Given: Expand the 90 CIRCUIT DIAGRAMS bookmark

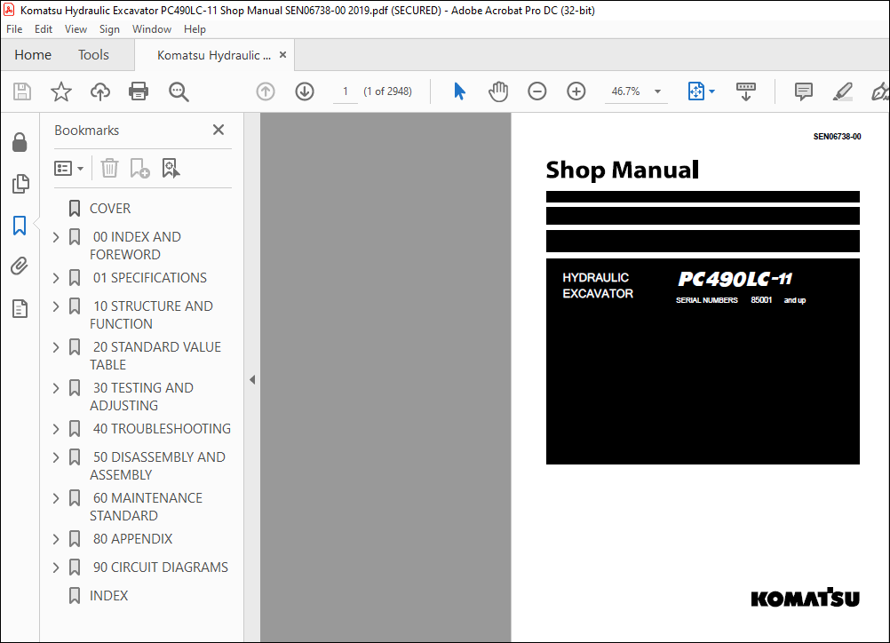Looking at the screenshot, I should 56,568.
